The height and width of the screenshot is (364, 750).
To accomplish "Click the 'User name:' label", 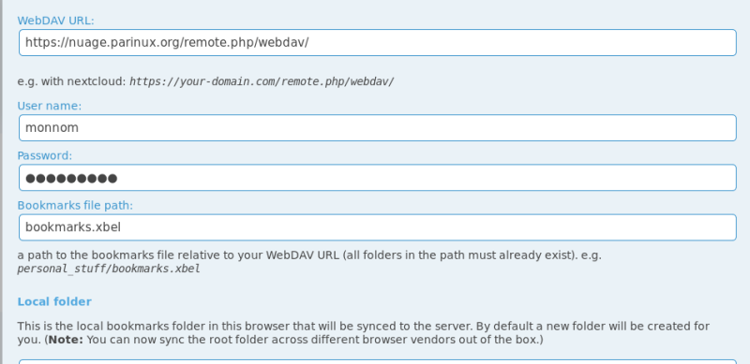I will click(50, 106).
